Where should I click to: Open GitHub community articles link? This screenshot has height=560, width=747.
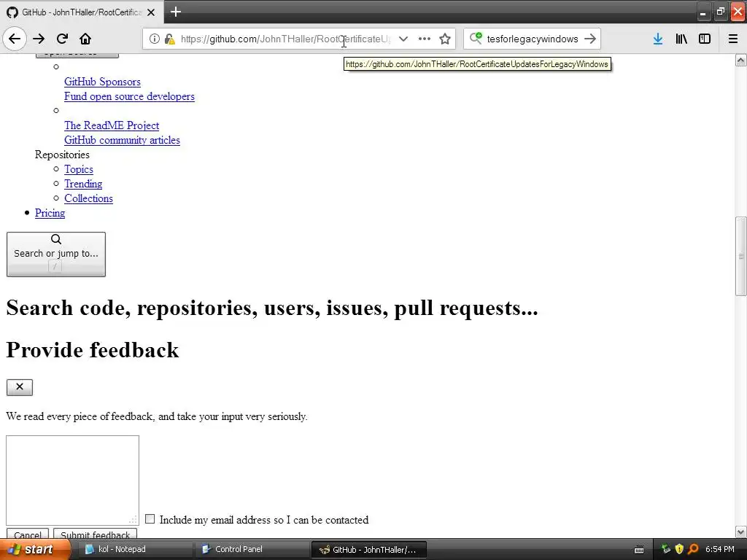(x=122, y=140)
